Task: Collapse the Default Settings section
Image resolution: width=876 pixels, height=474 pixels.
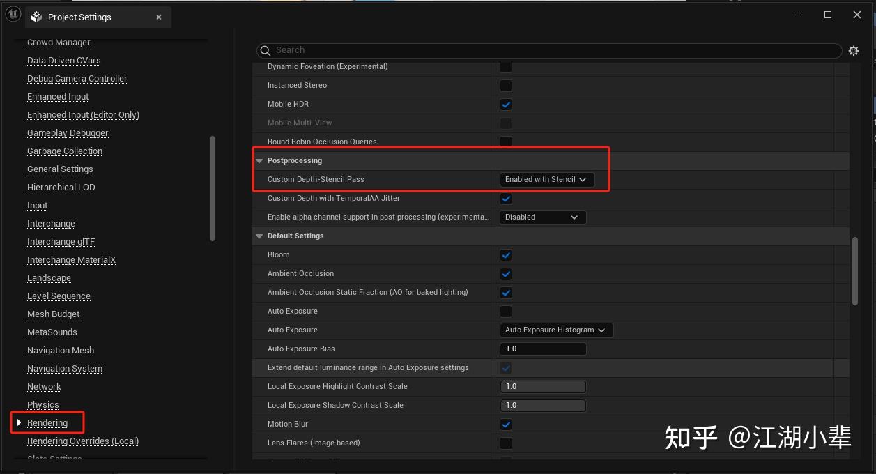Action: [x=260, y=236]
